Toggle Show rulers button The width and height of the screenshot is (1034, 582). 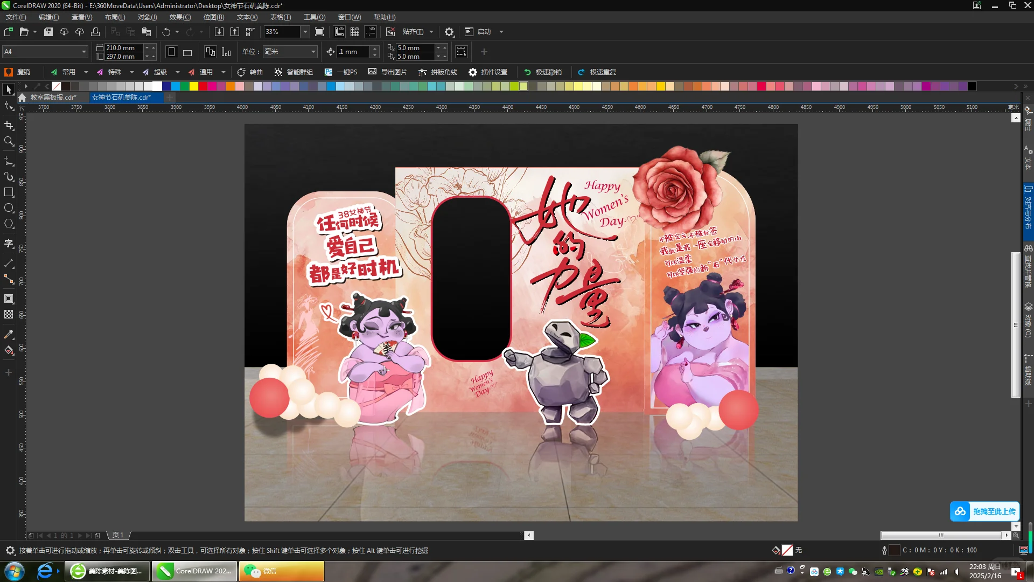click(x=339, y=32)
